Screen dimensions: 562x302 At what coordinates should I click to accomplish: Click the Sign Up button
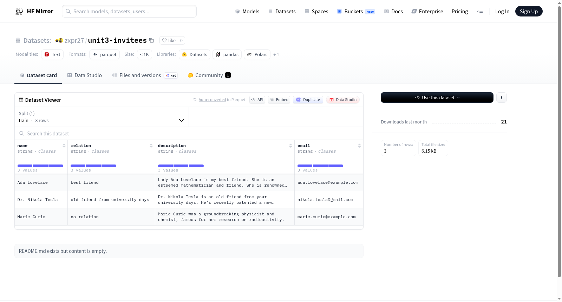coord(529,12)
